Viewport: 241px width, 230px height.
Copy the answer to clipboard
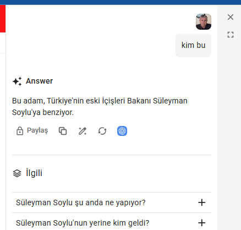coord(63,131)
